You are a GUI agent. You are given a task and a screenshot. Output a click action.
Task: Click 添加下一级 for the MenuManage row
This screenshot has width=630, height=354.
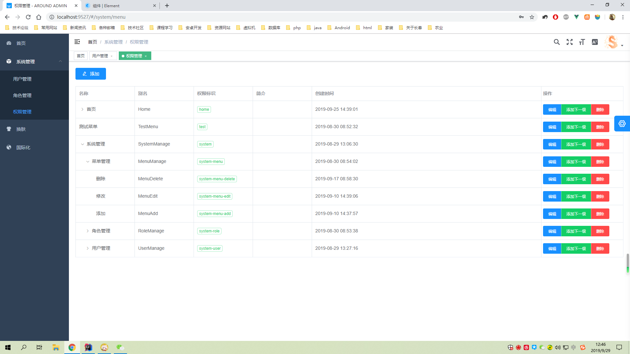576,162
